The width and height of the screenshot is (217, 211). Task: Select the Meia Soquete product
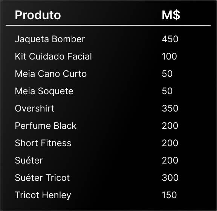pos(44,91)
